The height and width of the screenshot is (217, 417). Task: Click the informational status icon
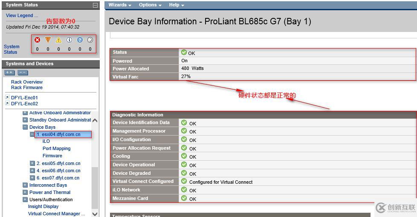click(x=69, y=40)
